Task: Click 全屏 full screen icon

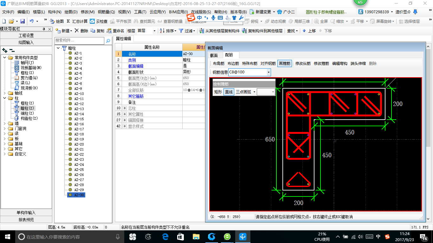Action: (x=317, y=21)
